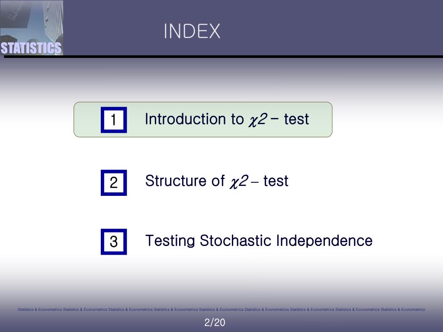Click the black divider line under header

[224, 57]
